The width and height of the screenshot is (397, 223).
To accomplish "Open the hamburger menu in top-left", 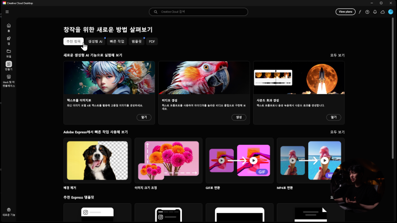I will tap(7, 12).
